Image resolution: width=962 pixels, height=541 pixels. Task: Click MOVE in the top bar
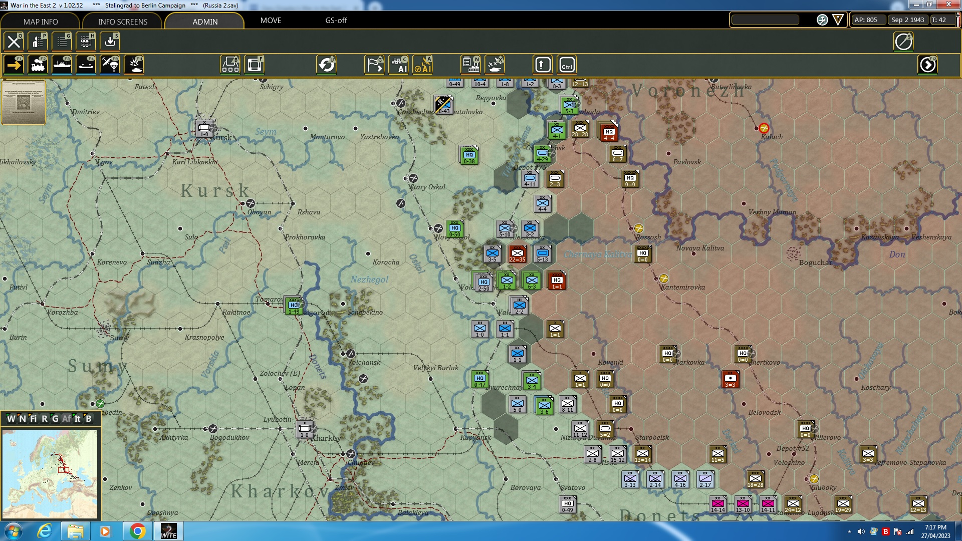click(271, 21)
